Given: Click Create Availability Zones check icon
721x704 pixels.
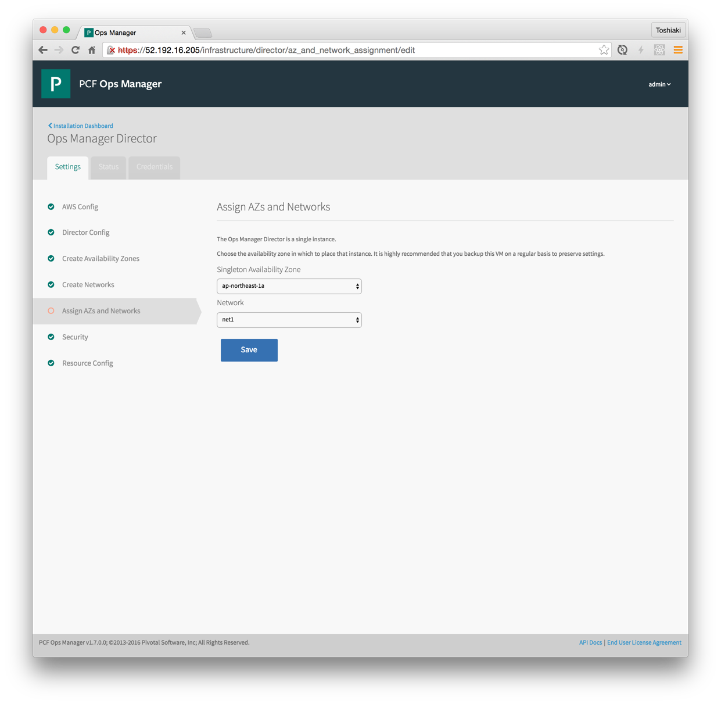Looking at the screenshot, I should pyautogui.click(x=51, y=259).
